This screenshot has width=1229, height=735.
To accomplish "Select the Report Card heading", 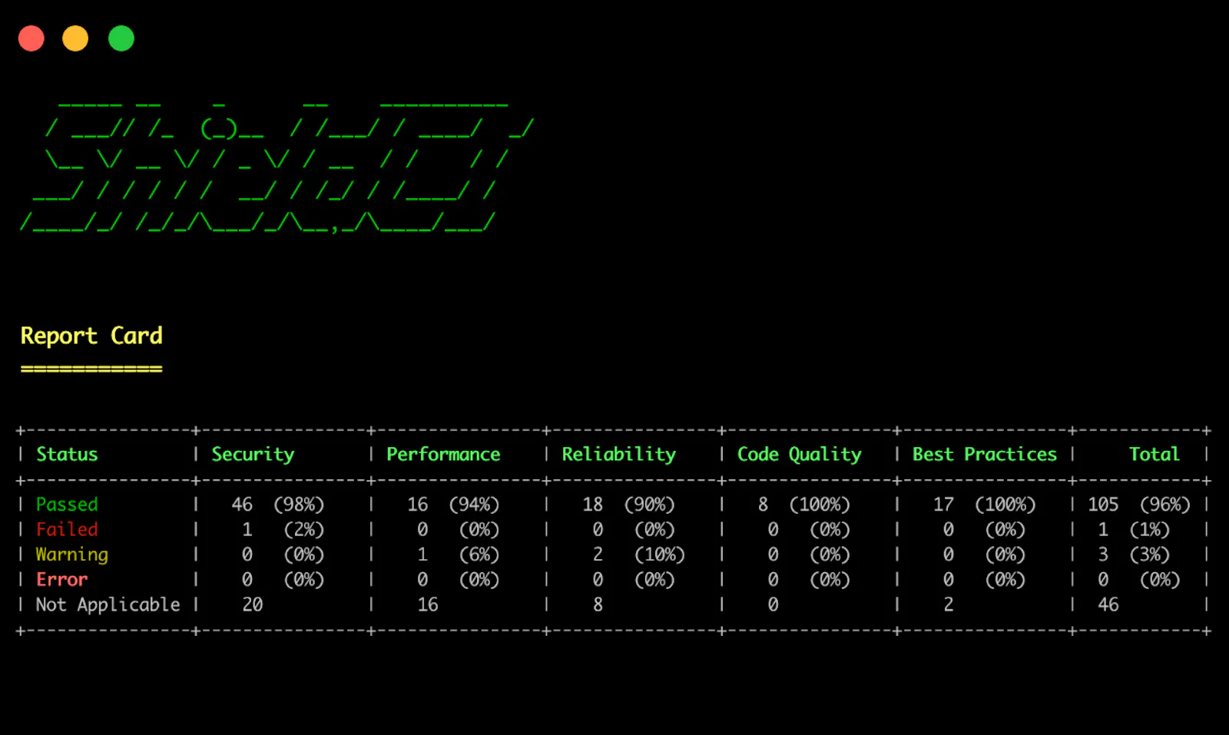I will point(91,336).
